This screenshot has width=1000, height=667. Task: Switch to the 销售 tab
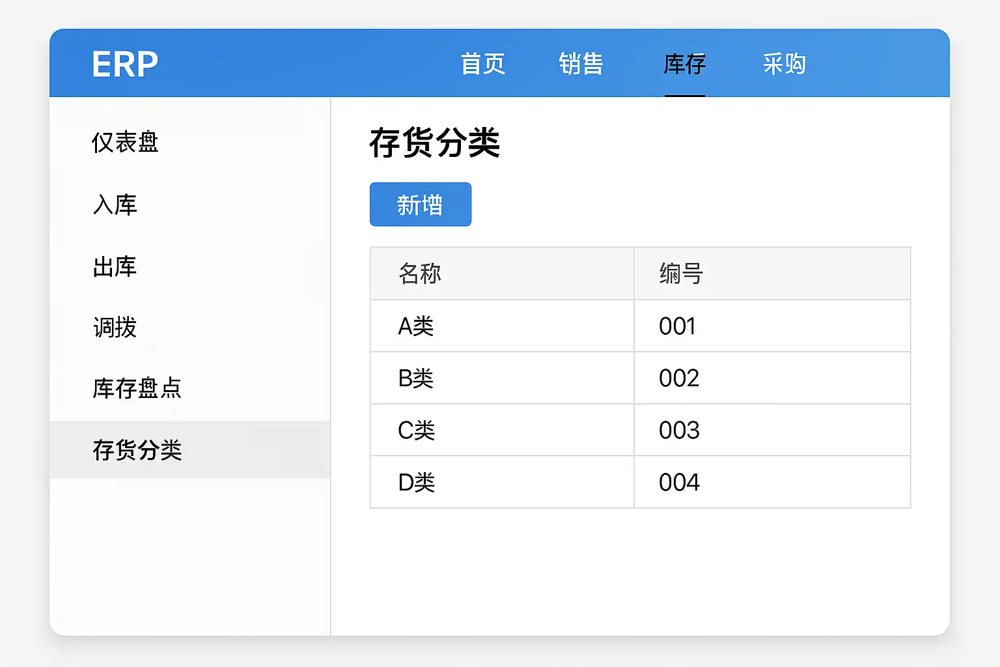[x=581, y=64]
